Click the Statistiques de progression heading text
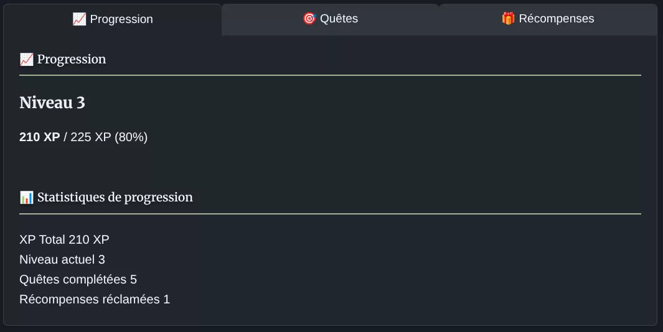The image size is (663, 332). click(x=115, y=198)
